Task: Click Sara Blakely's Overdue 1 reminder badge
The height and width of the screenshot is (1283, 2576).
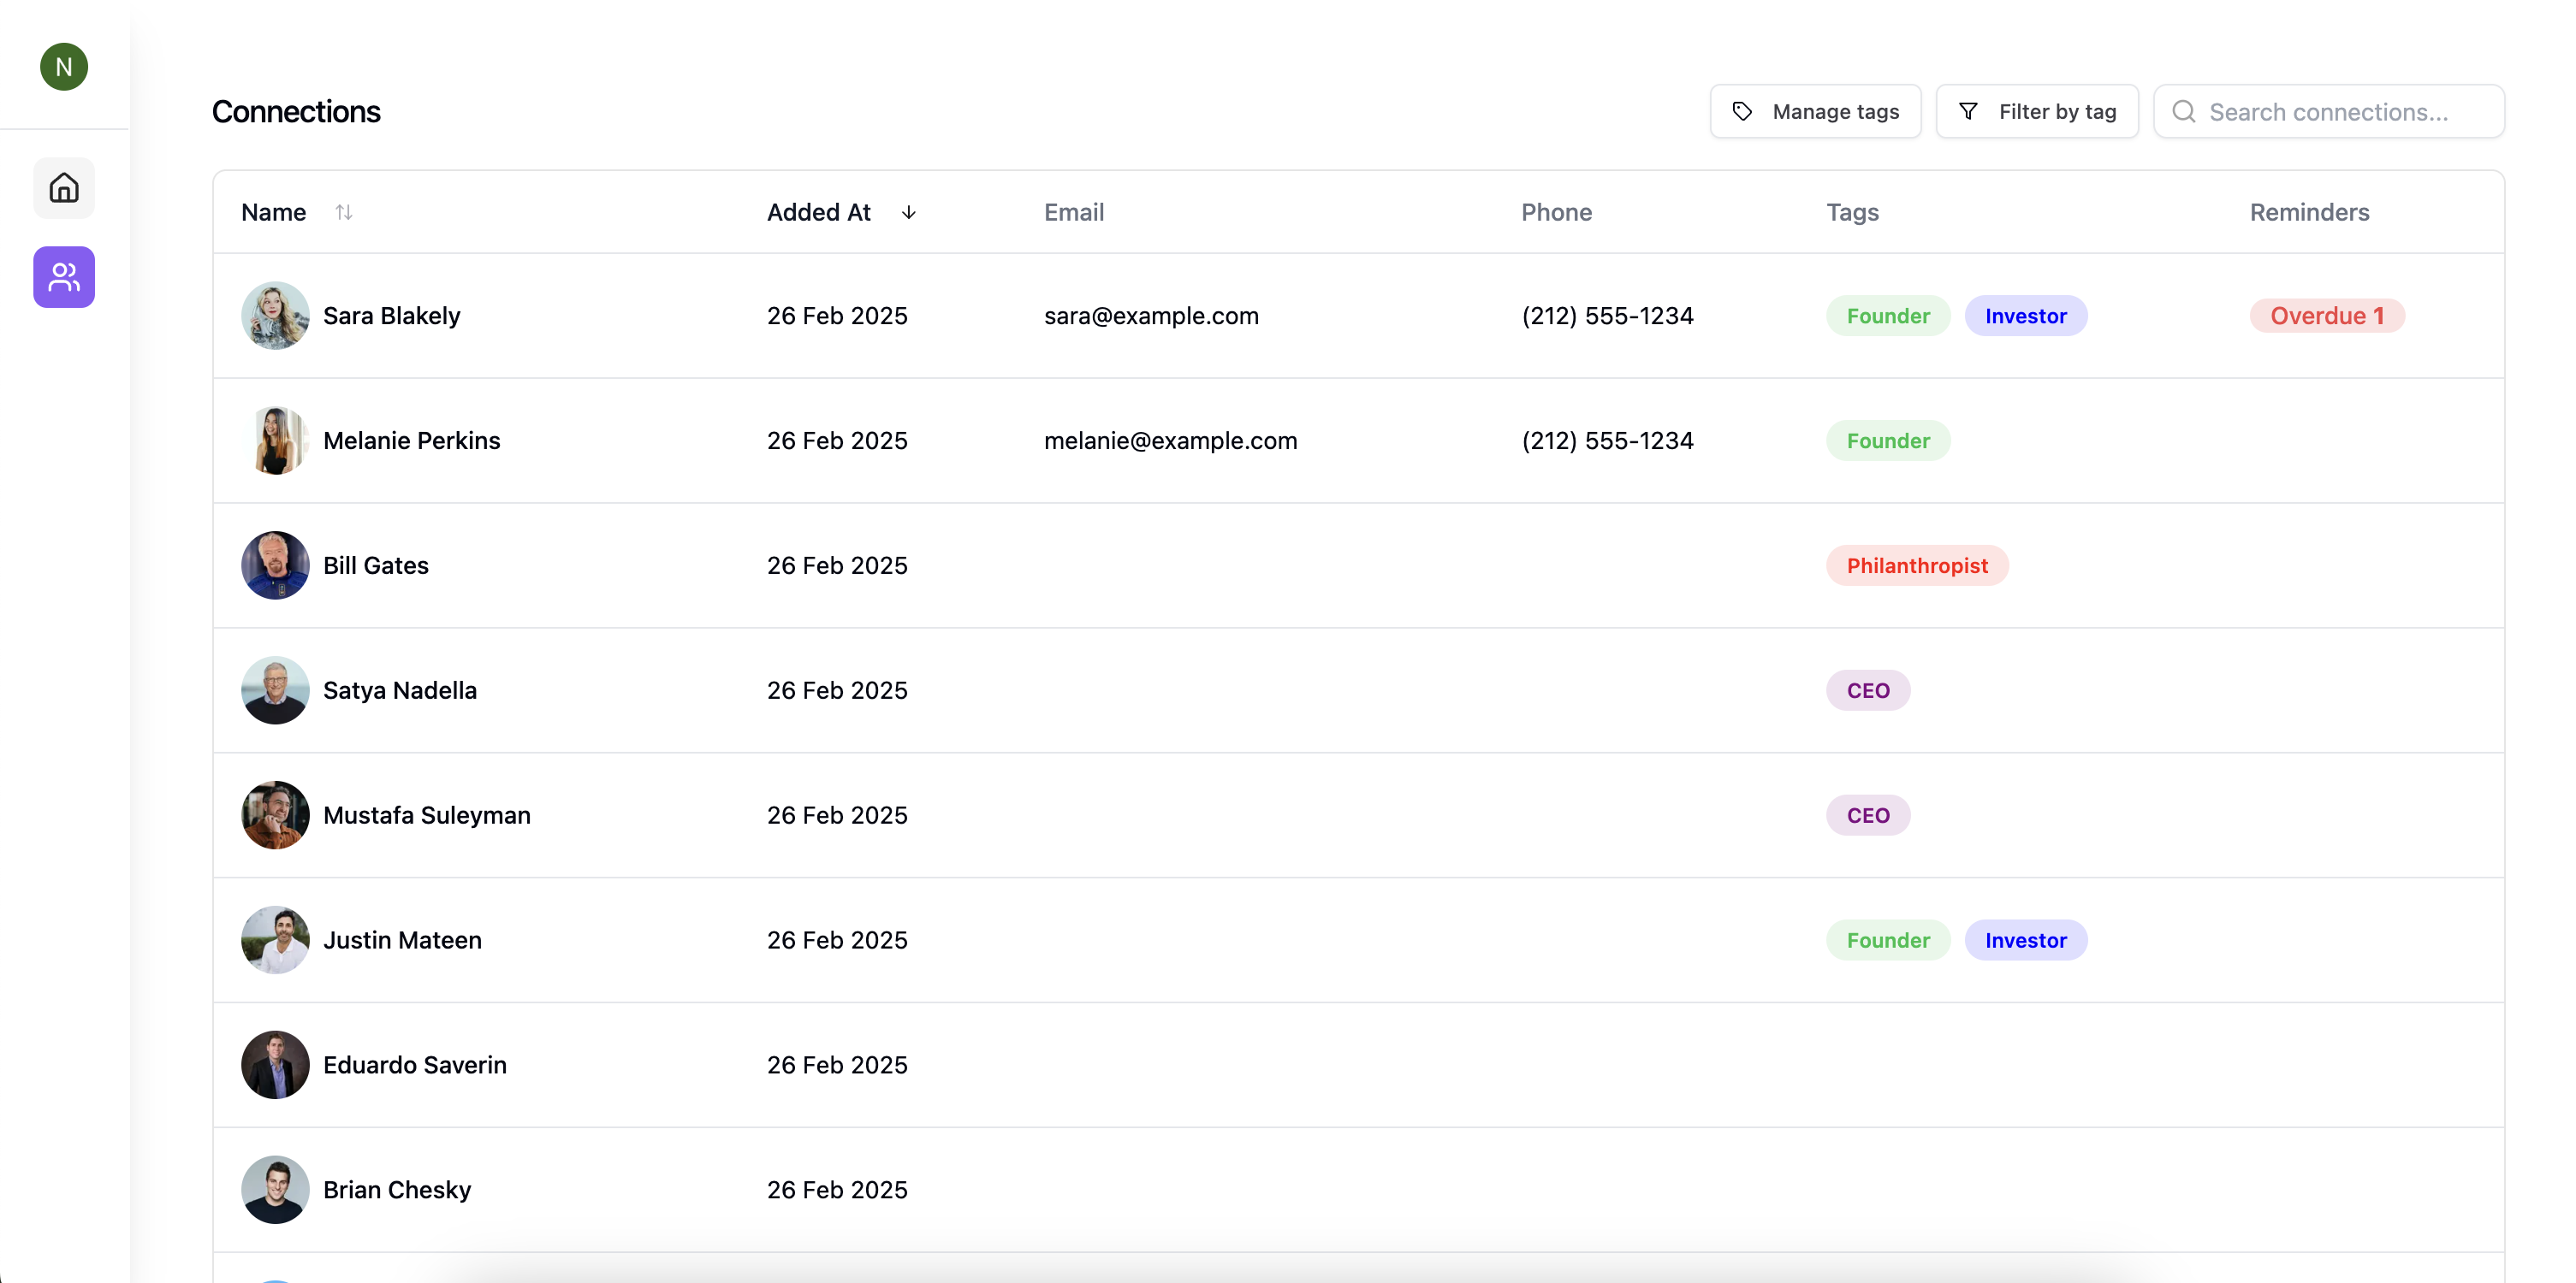Action: tap(2327, 316)
